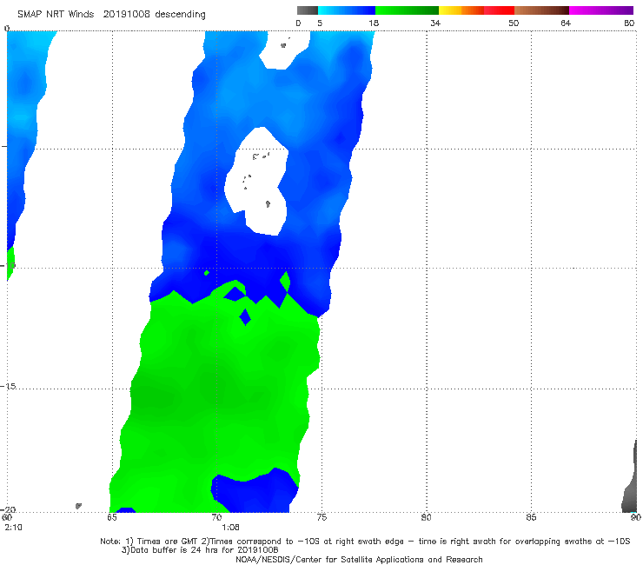Click the NOAA/NESDIS credit line
Viewport: 643px width, 565px height.
(x=359, y=559)
